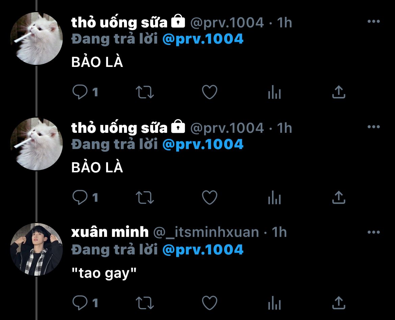Viewport: 395px width, 320px height.
Task: Reply to the "tao gay" tweet
Action: point(80,303)
